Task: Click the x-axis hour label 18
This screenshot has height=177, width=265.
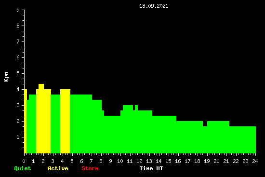Action: click(x=197, y=161)
